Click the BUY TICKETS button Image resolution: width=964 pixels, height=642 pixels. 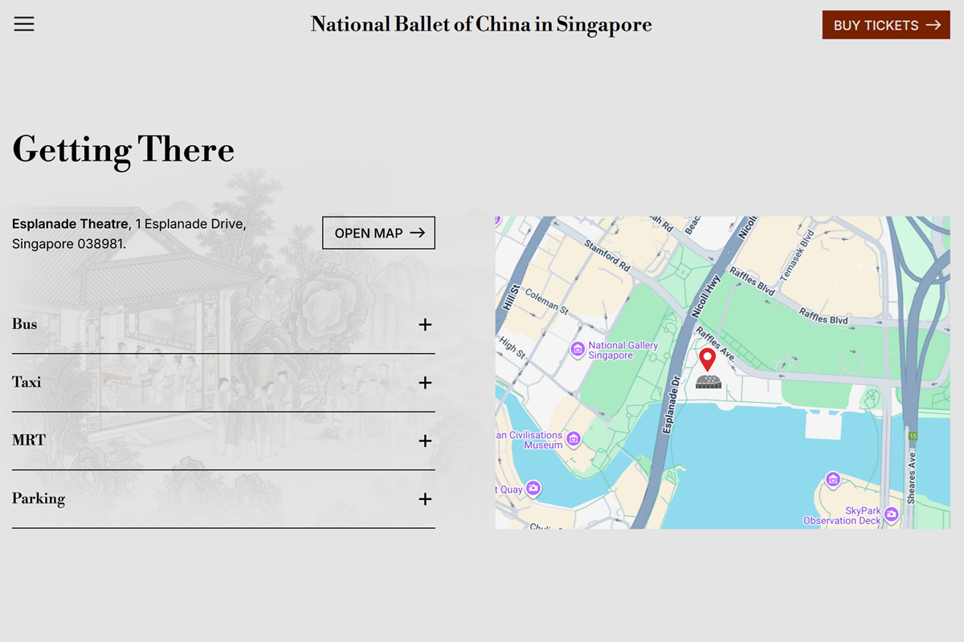tap(885, 25)
